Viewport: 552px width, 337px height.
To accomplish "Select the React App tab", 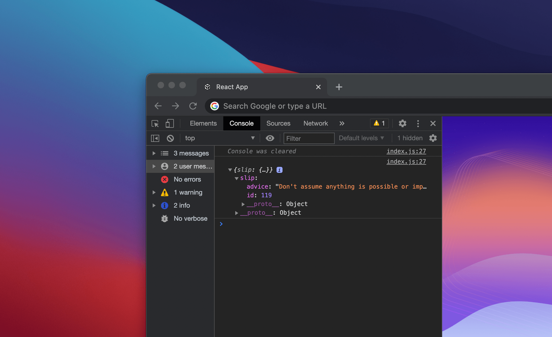I will [262, 87].
